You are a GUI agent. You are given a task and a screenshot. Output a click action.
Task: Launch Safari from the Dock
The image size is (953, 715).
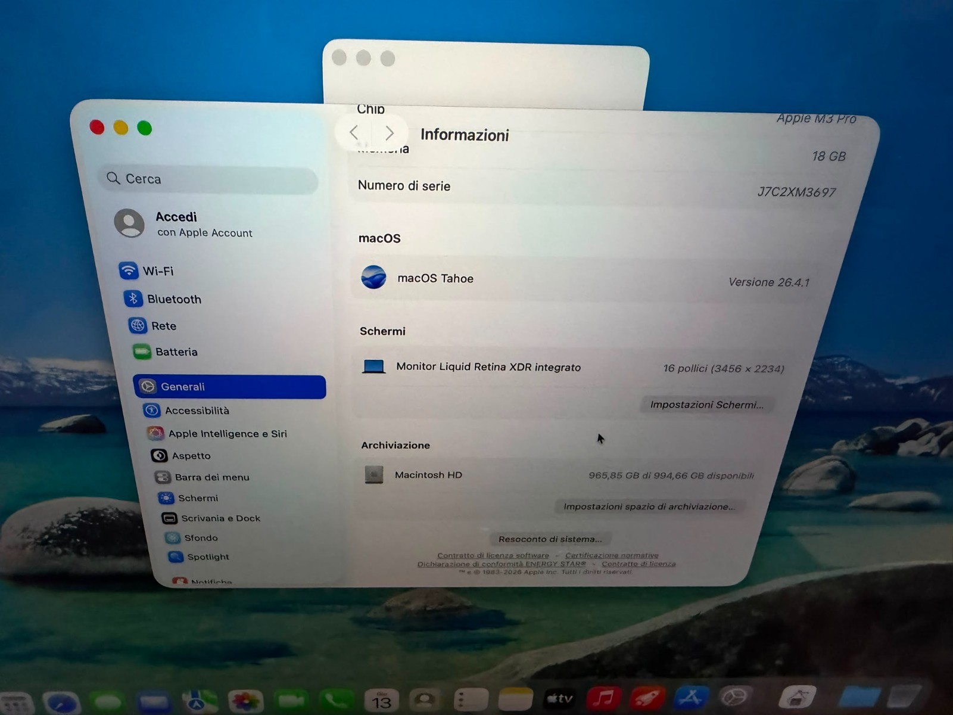[x=61, y=703]
